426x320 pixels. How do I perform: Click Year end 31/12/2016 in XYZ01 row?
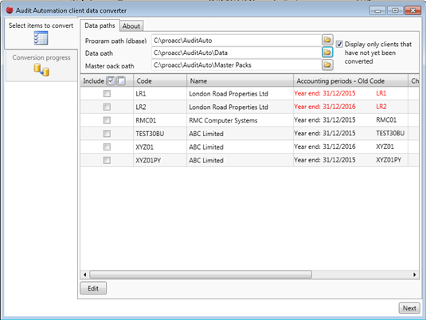(325, 146)
